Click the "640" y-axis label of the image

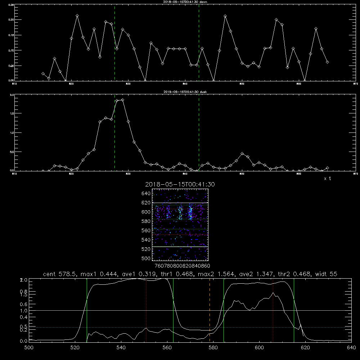[x=146, y=193]
